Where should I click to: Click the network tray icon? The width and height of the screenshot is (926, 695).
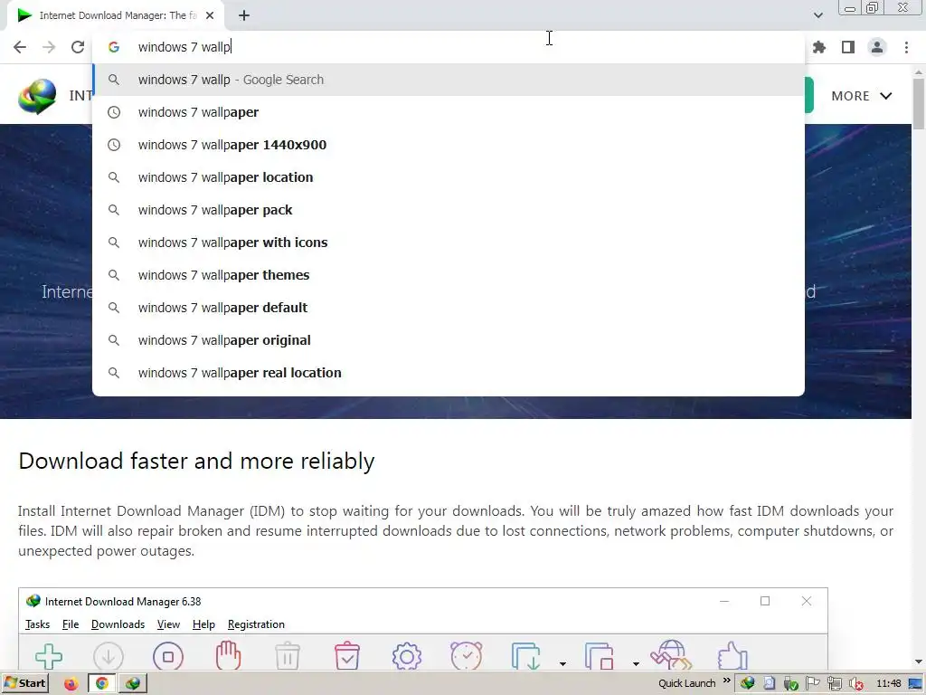[x=835, y=684]
